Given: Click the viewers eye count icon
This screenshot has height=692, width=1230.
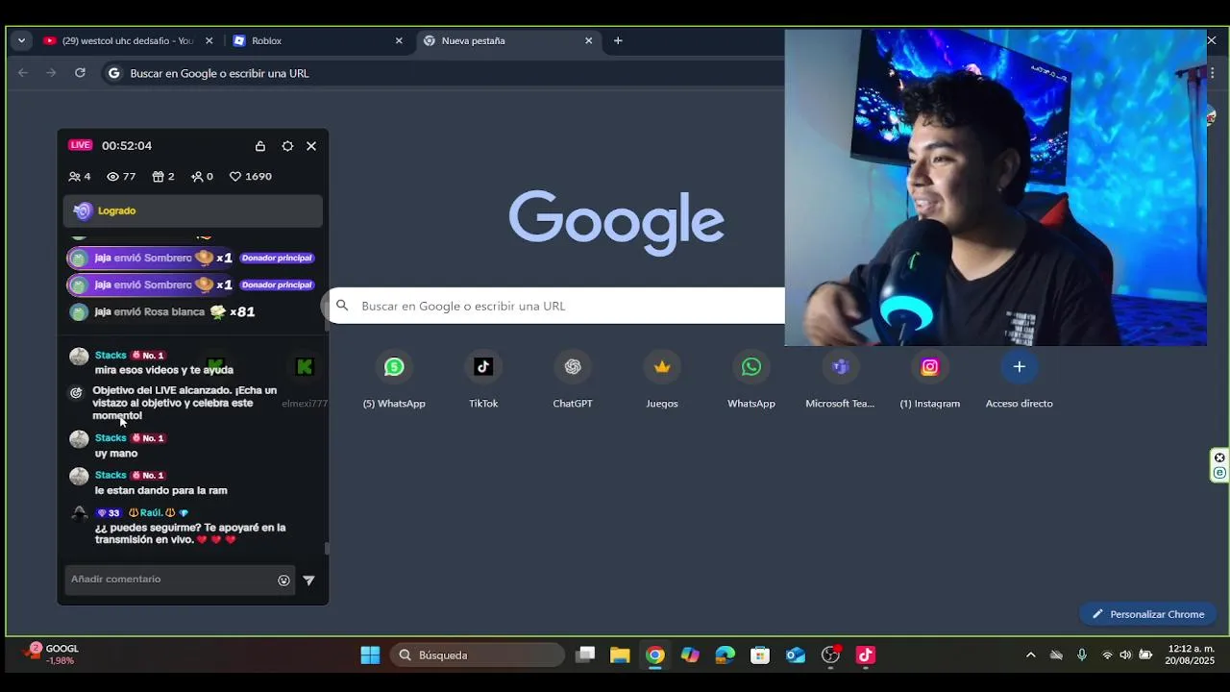Looking at the screenshot, I should pyautogui.click(x=112, y=177).
